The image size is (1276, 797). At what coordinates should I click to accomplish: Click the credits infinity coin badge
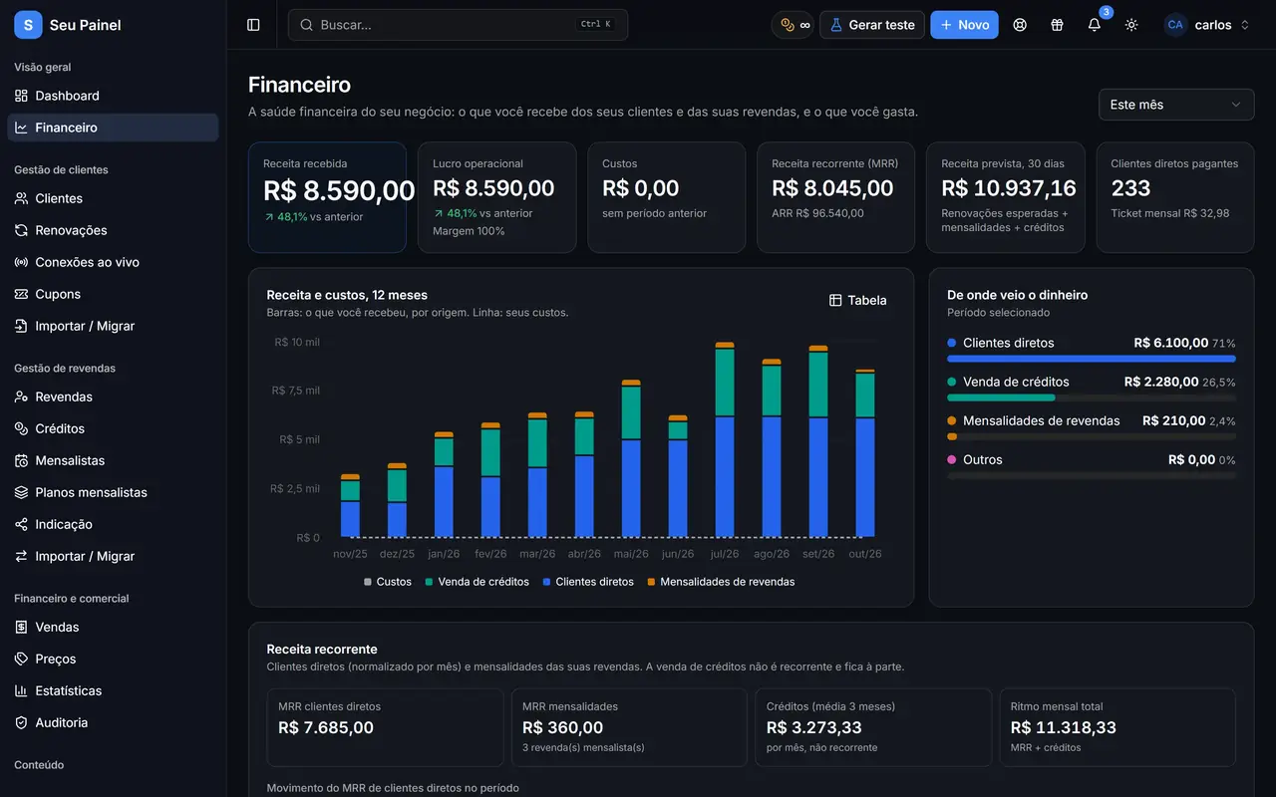point(795,25)
